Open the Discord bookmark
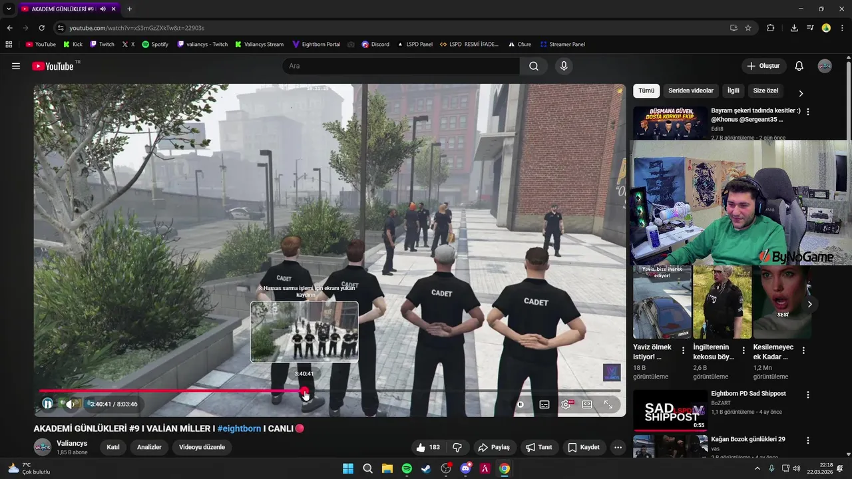The width and height of the screenshot is (852, 479). point(375,45)
